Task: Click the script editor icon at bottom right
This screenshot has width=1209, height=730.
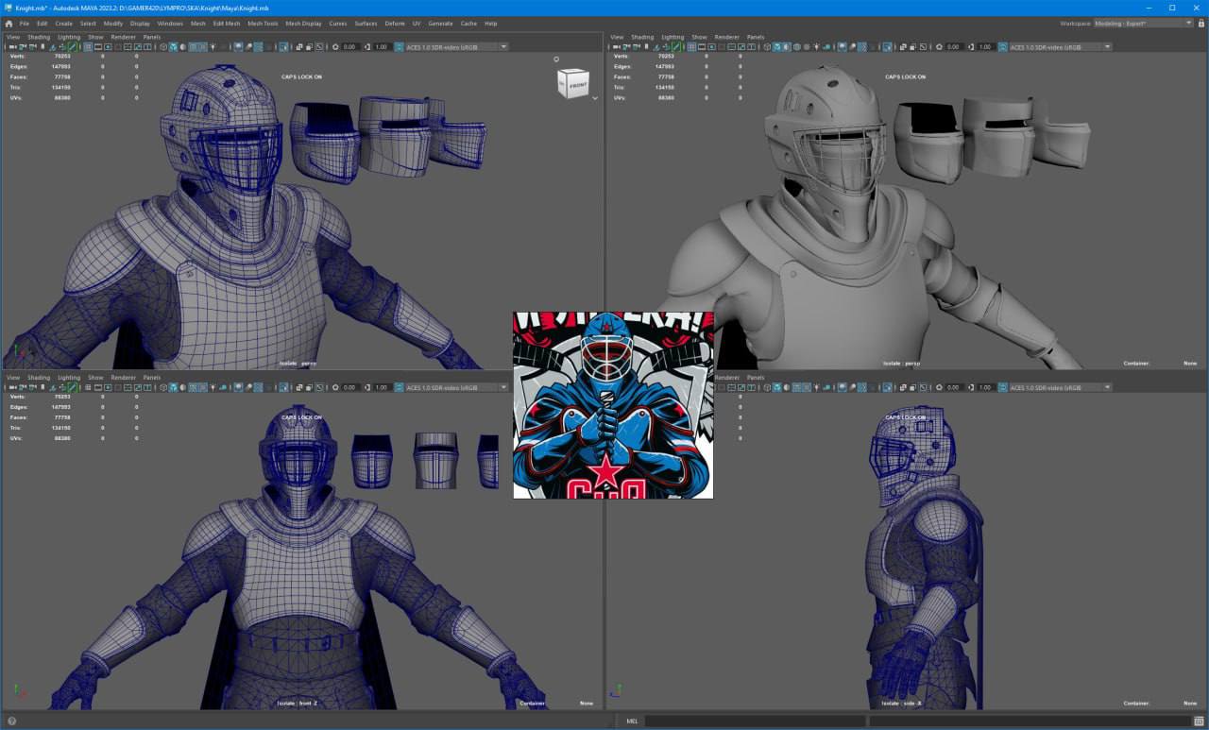Action: point(1198,722)
